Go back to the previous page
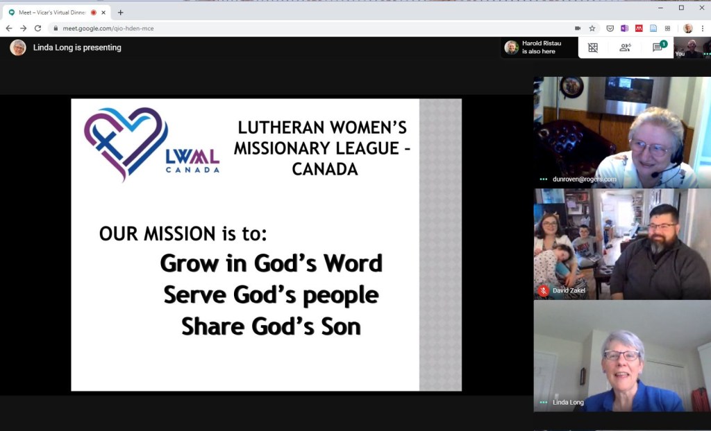The image size is (711, 431). click(x=9, y=28)
